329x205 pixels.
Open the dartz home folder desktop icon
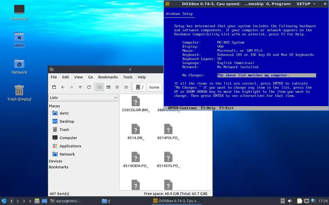pyautogui.click(x=19, y=40)
